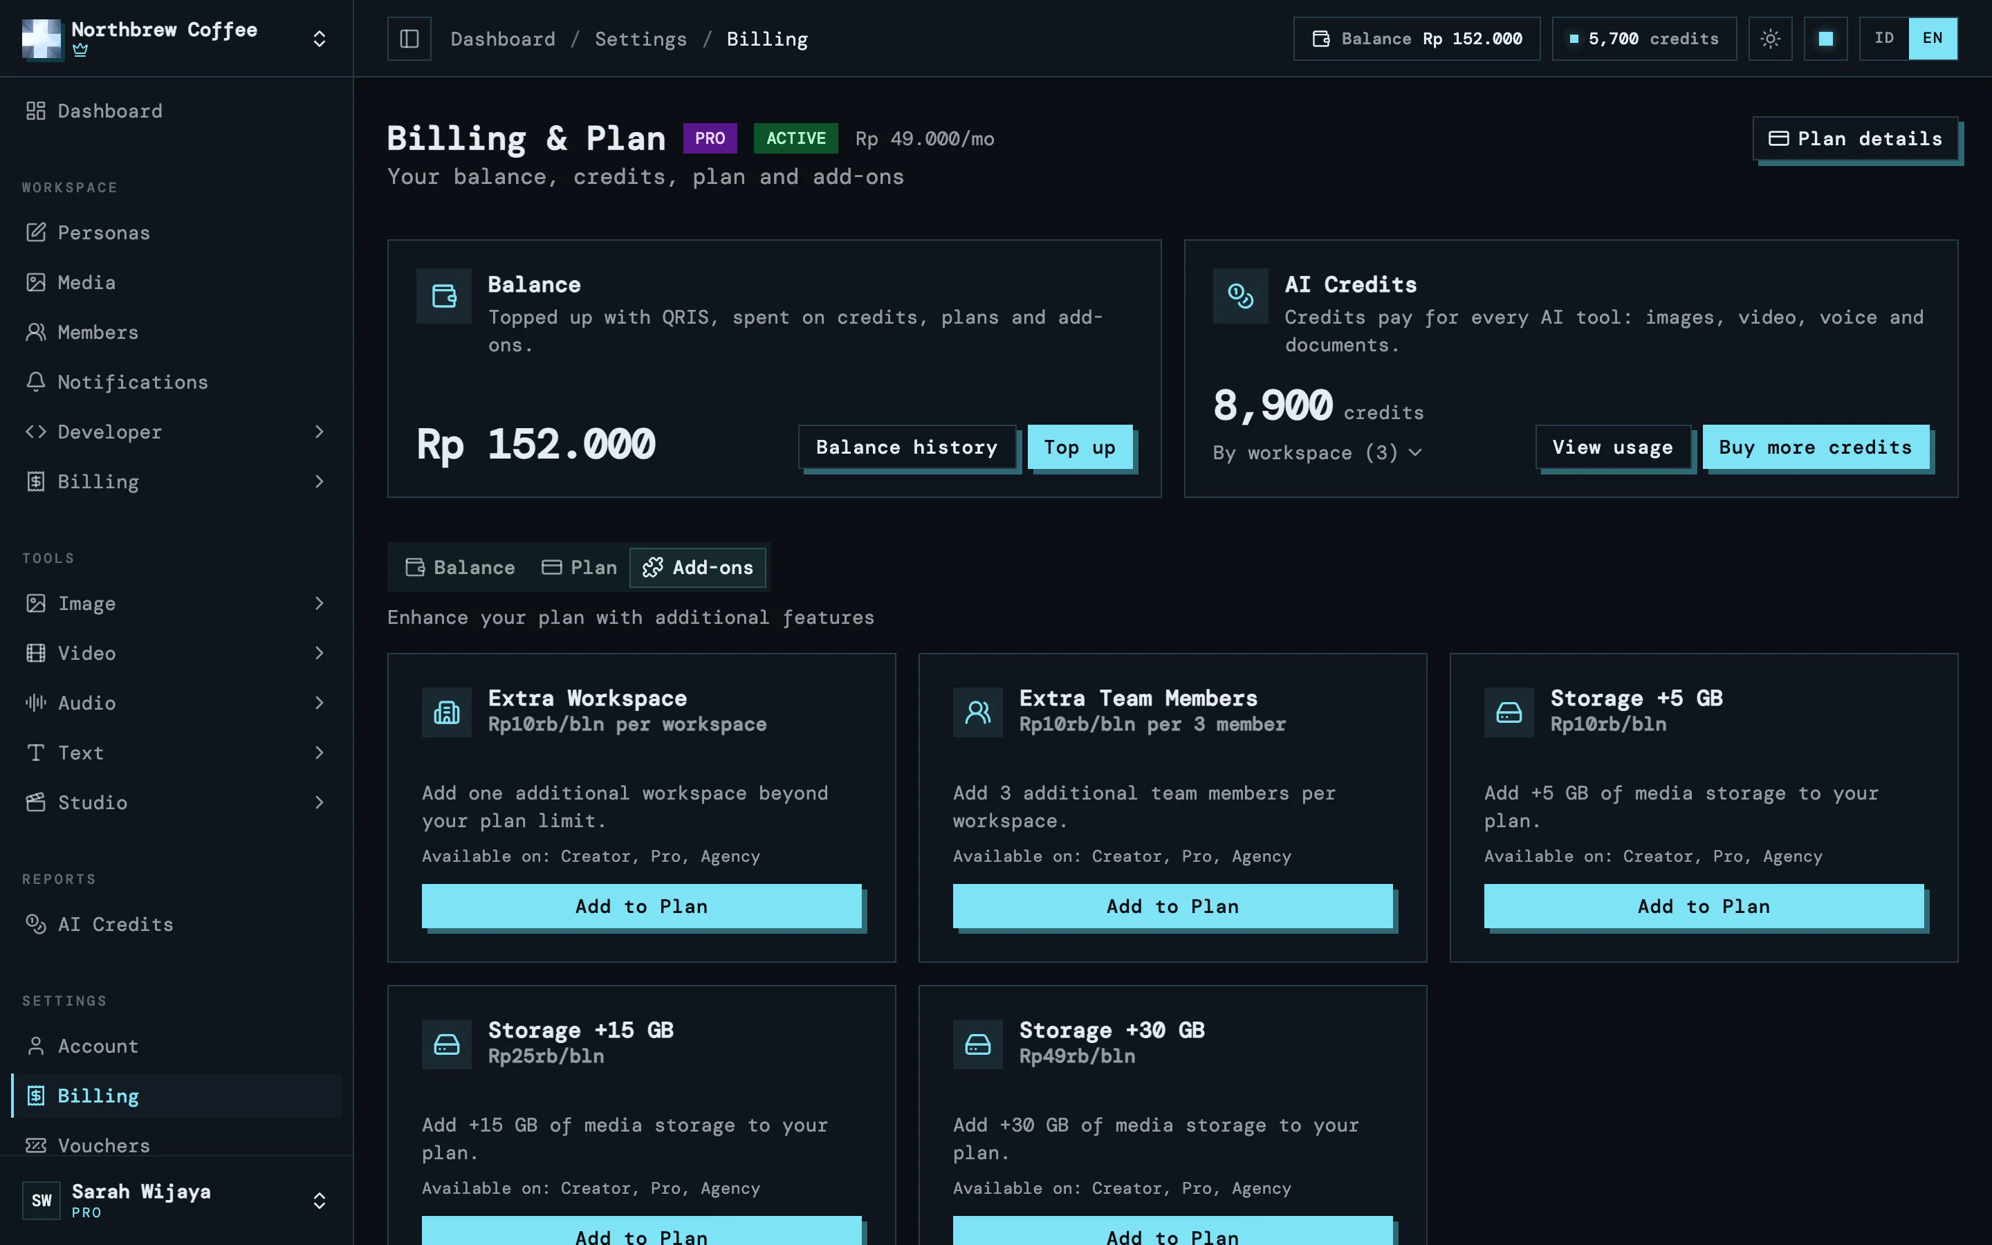Switch to the Plan tab
This screenshot has height=1245, width=1992.
[580, 568]
